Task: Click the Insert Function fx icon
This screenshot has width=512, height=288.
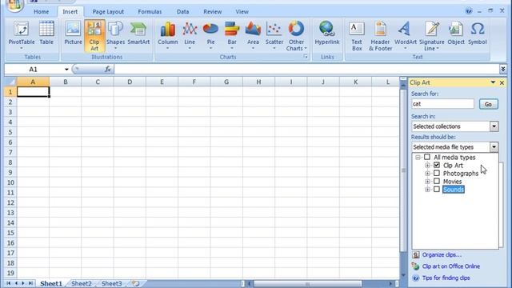Action: [107, 70]
